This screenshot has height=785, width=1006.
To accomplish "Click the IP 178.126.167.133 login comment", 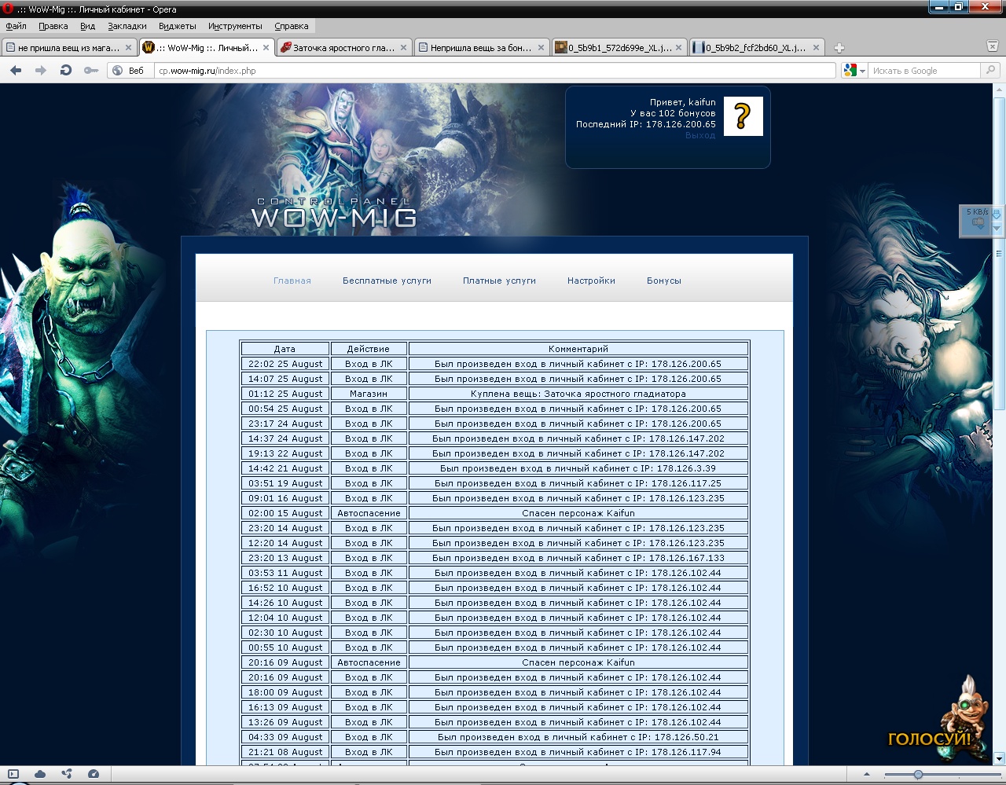I will [x=578, y=558].
